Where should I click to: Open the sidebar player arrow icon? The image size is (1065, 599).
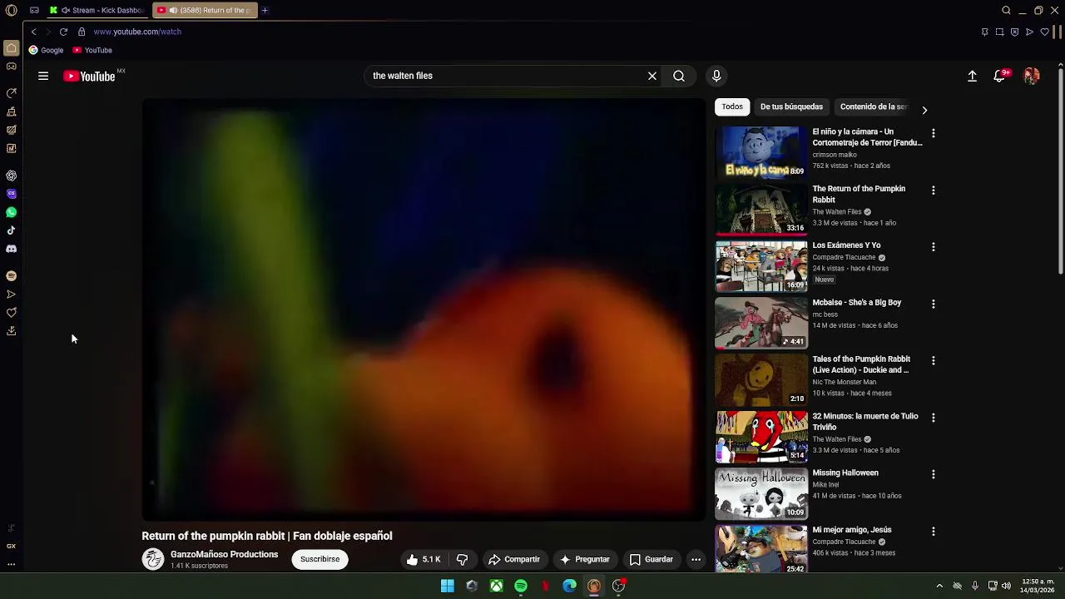point(11,294)
